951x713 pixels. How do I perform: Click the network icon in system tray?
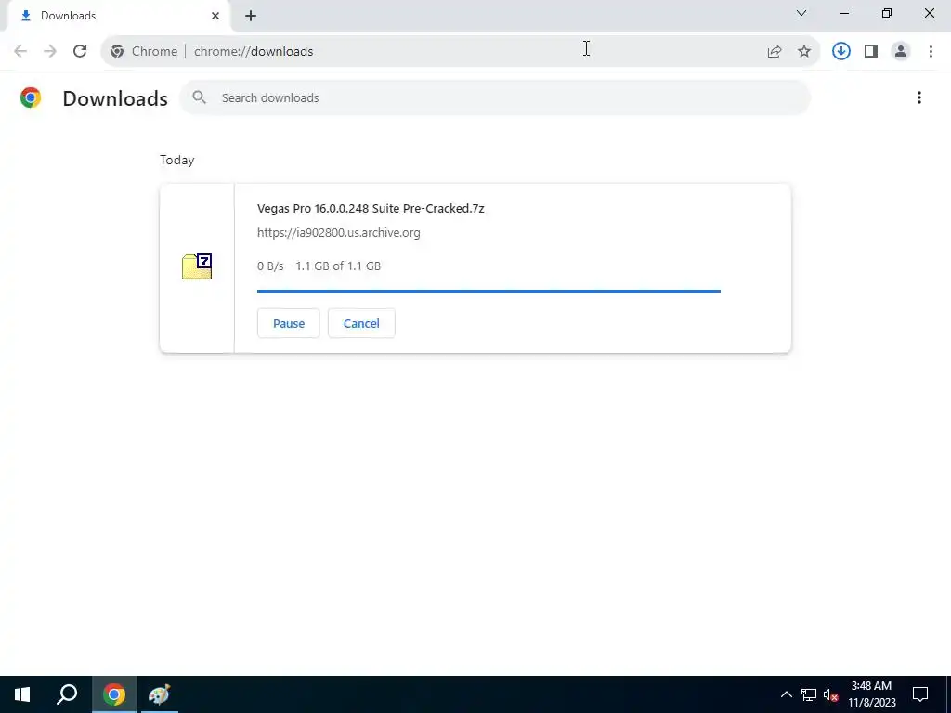click(809, 694)
